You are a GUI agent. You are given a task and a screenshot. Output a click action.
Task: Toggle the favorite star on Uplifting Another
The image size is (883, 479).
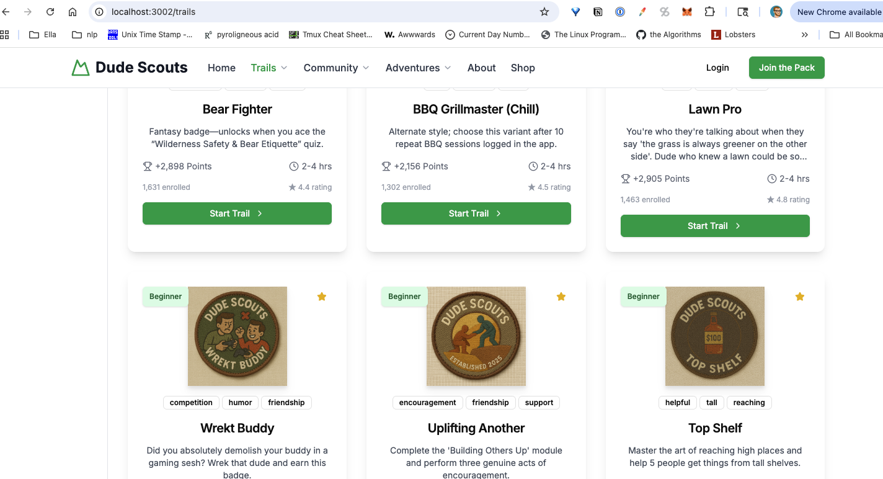tap(561, 297)
